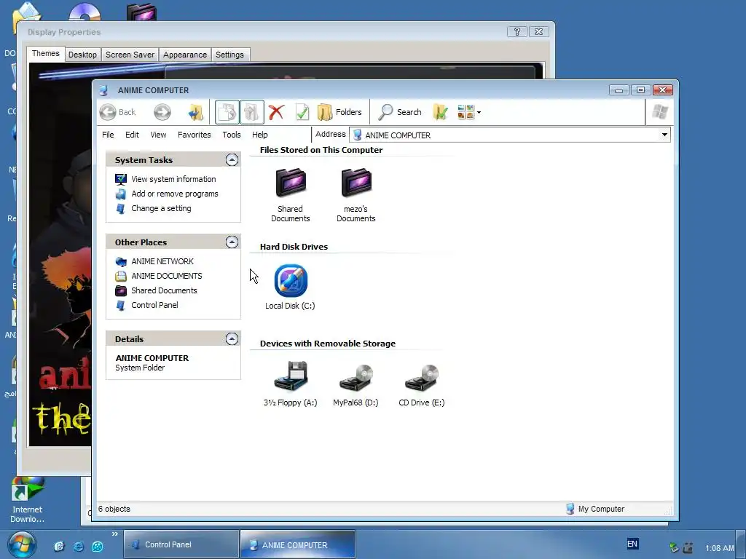This screenshot has width=746, height=559.
Task: Click the Forward navigation arrow
Action: tap(162, 112)
